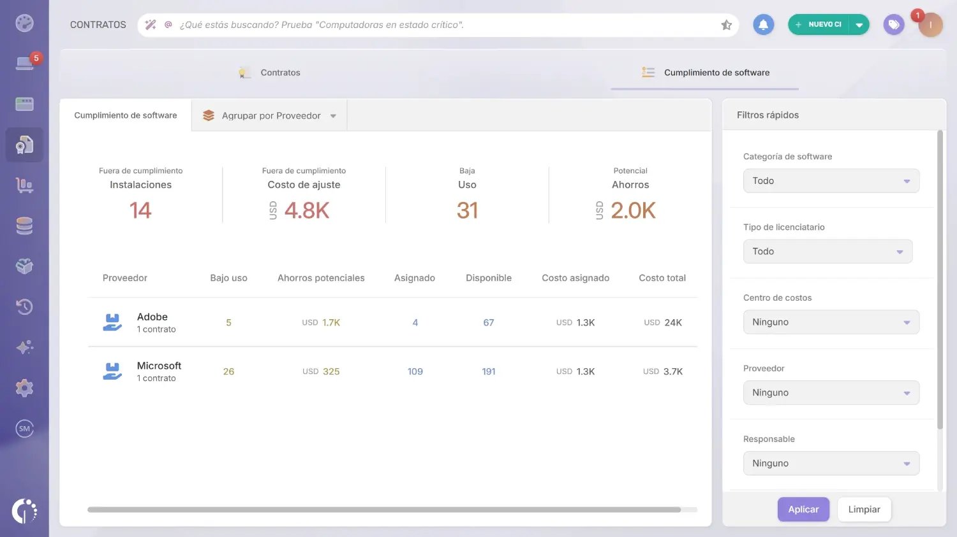Click the NUEVO CI button
957x537 pixels.
(x=819, y=25)
